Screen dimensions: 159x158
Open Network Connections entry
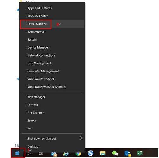pyautogui.click(x=52, y=55)
